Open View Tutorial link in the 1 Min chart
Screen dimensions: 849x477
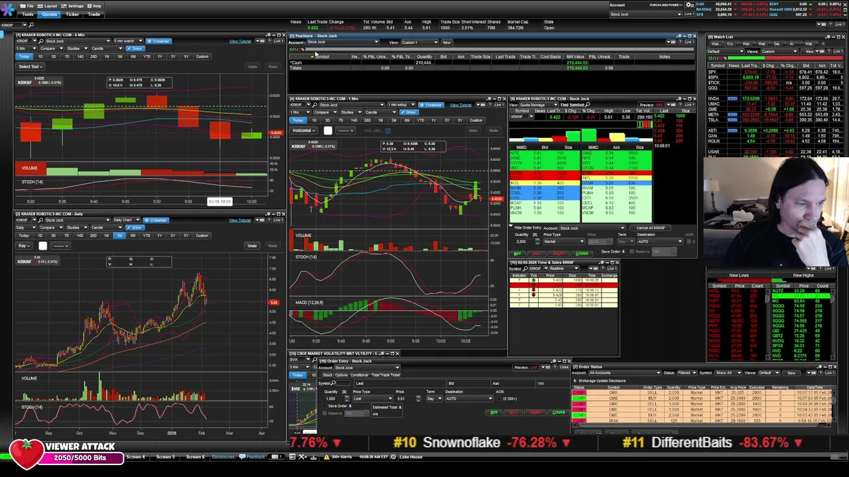pos(460,105)
